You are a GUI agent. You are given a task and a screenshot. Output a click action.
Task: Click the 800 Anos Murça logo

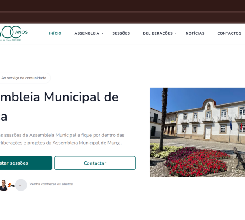pos(13,33)
